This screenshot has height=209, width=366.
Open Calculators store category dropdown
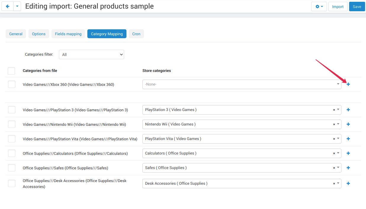242,153
